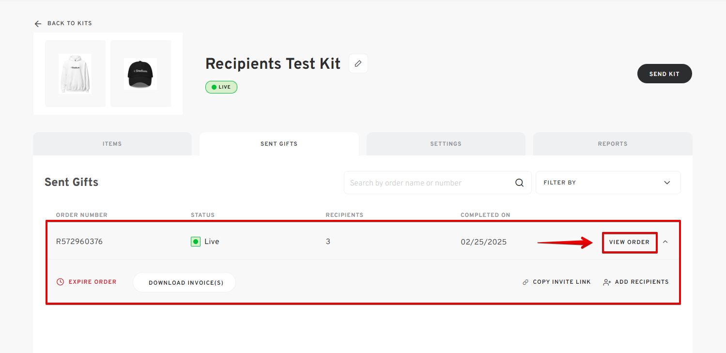Open the Settings tab
The image size is (726, 353).
point(446,144)
